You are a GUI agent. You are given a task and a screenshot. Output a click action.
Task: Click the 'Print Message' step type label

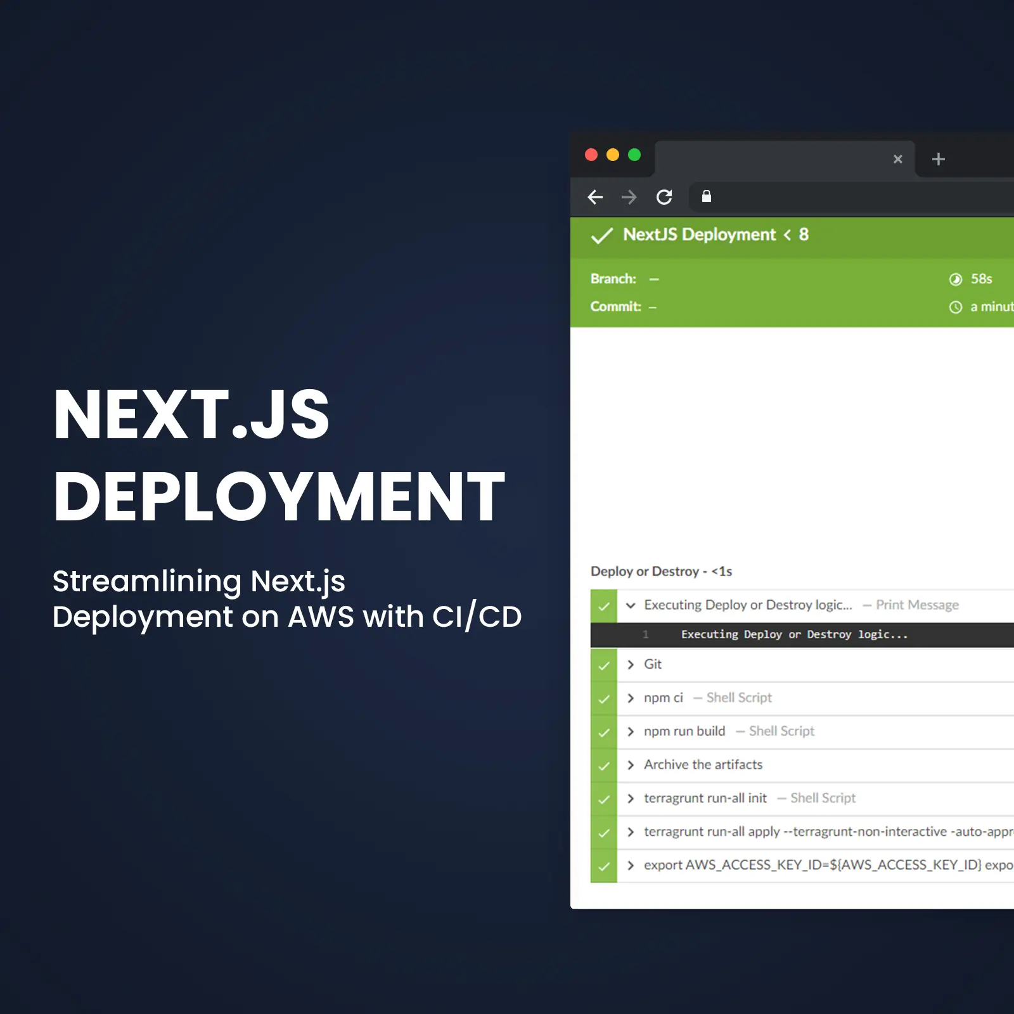917,605
